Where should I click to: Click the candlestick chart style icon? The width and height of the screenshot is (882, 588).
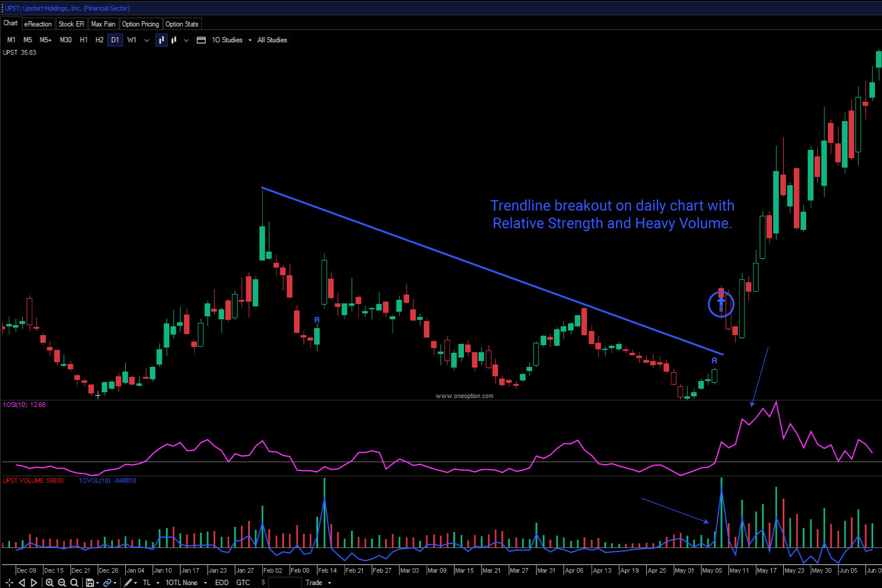[x=161, y=39]
